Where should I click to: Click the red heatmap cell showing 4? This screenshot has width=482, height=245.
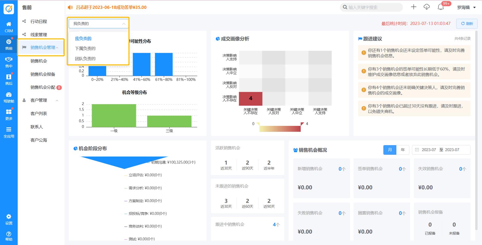(251, 99)
